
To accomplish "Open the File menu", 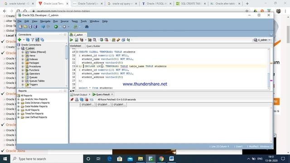I will pyautogui.click(x=19, y=21).
